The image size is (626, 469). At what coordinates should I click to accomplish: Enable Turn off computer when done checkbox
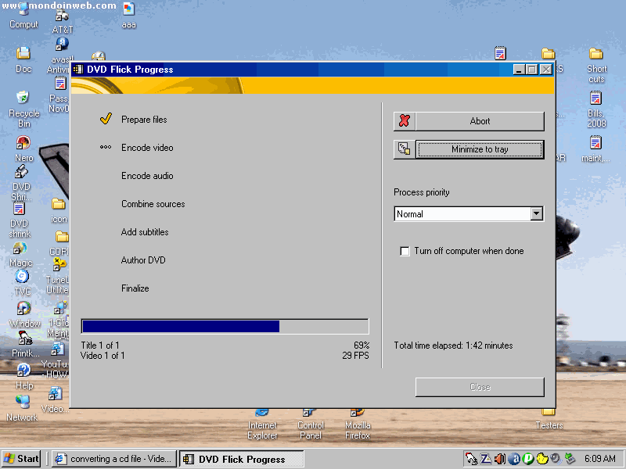pos(405,251)
